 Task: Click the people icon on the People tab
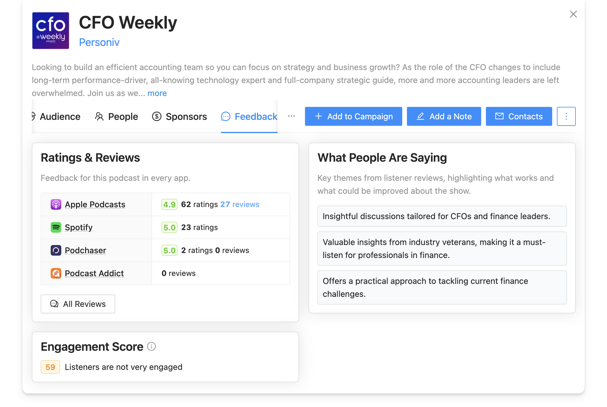coord(99,116)
